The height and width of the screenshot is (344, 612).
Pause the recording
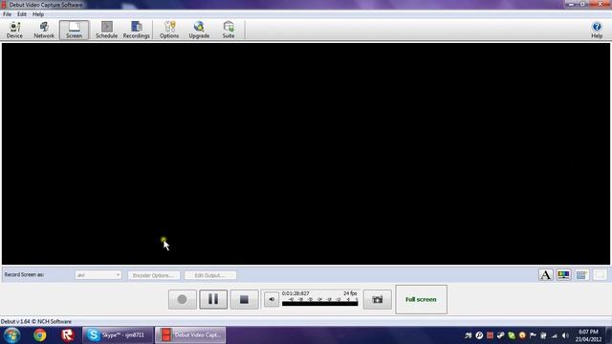pyautogui.click(x=213, y=299)
